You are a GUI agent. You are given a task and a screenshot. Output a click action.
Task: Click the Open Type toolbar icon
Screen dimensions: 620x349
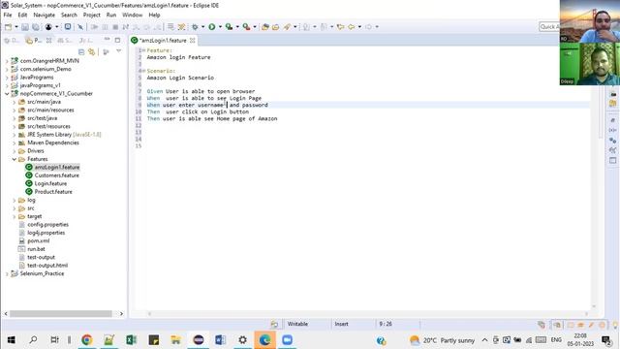coord(265,27)
